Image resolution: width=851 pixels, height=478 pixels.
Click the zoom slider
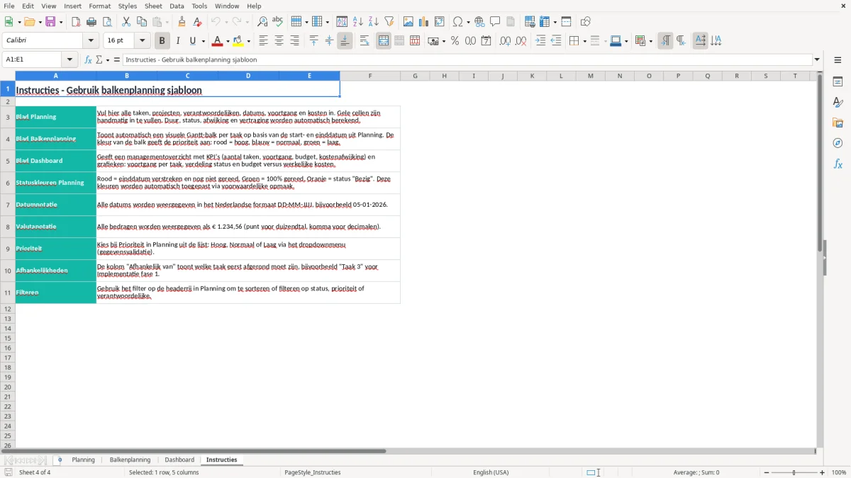[x=794, y=472]
